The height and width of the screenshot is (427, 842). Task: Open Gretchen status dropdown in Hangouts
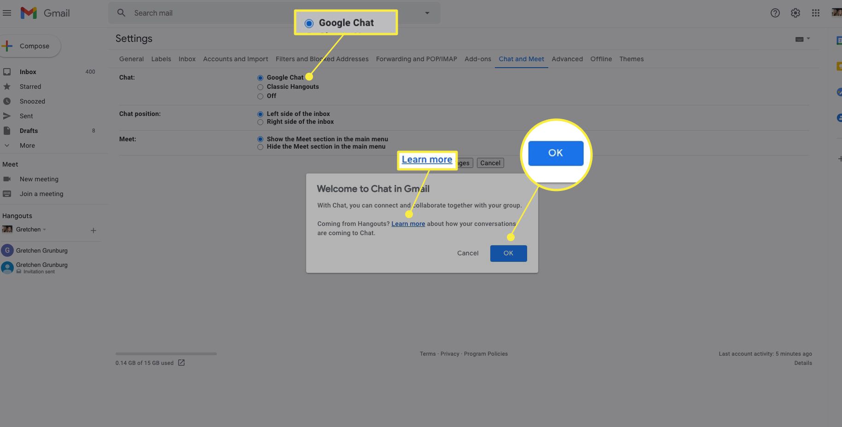pos(45,230)
